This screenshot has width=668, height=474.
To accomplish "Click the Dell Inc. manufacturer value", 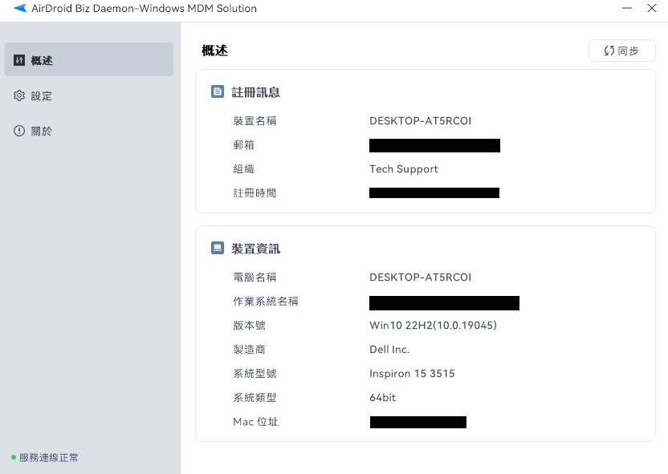I will click(x=389, y=350).
